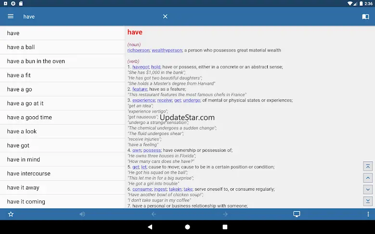Page down in the definition

point(368,190)
